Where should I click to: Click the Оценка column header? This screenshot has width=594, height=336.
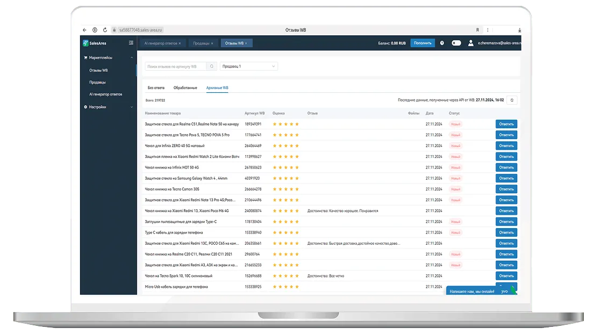(278, 113)
